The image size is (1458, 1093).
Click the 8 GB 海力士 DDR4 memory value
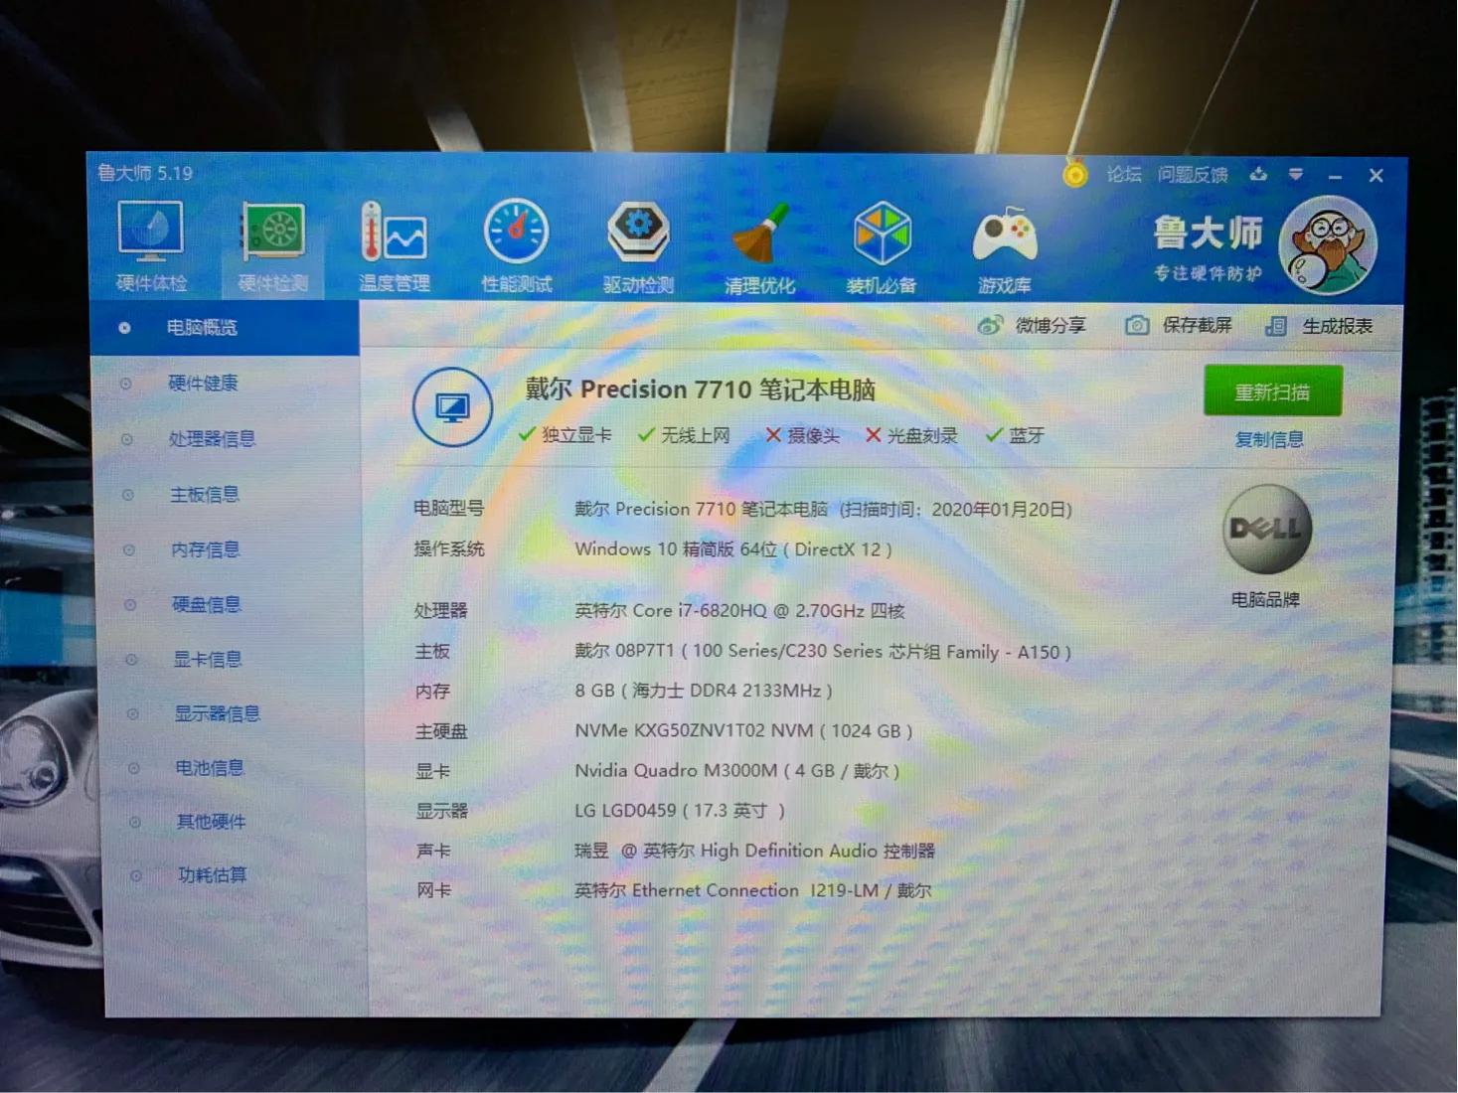704,691
